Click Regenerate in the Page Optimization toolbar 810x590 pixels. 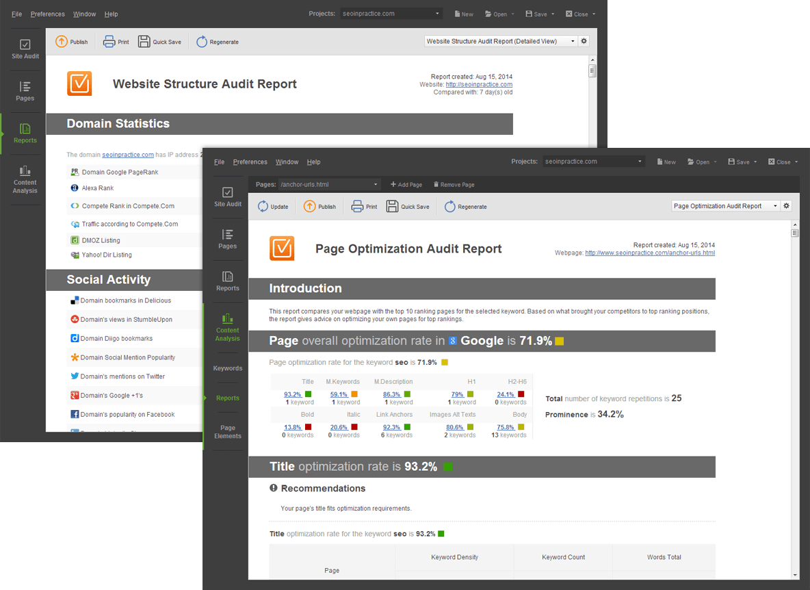point(465,207)
